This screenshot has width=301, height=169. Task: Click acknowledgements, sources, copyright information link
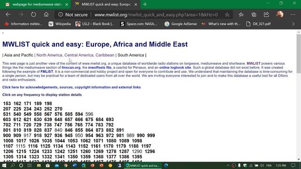click(71, 87)
